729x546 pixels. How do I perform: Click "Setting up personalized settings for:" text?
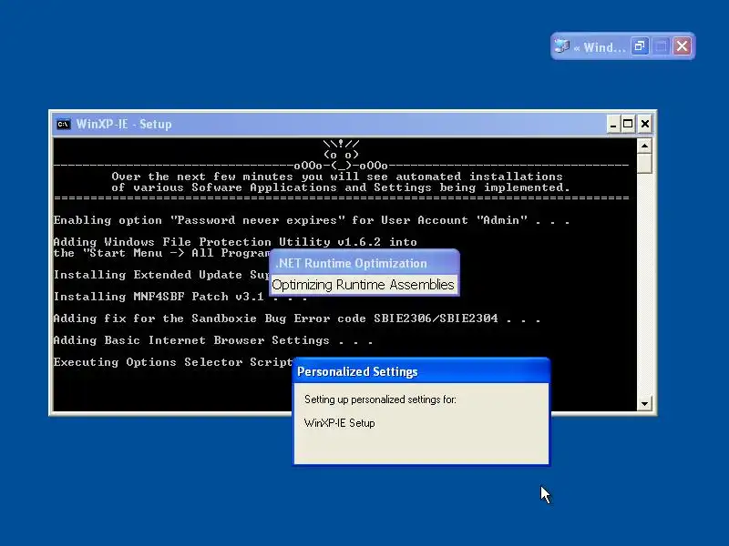(x=380, y=399)
